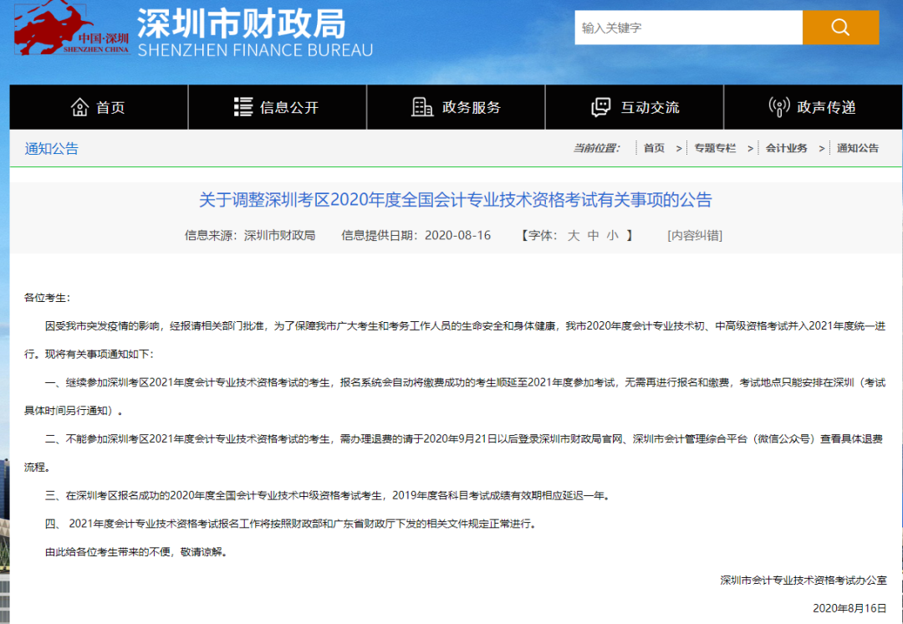Select the 通知公告 section heading
903x624 pixels.
pyautogui.click(x=52, y=149)
